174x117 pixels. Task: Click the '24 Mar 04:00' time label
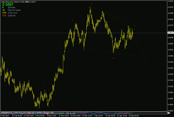pyautogui.click(x=75, y=116)
